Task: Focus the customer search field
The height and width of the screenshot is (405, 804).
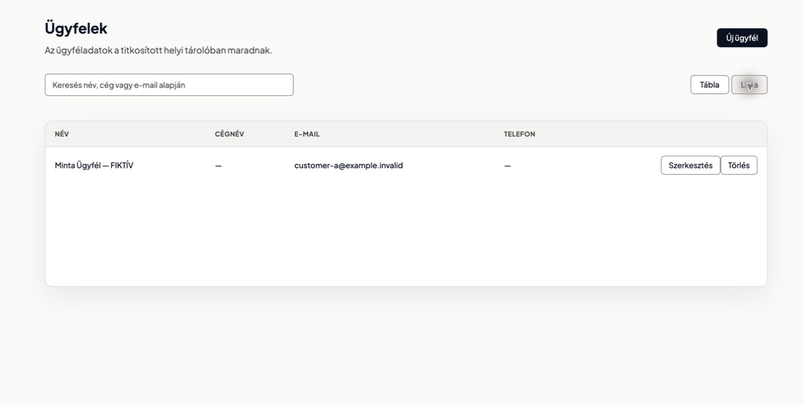Action: 169,85
